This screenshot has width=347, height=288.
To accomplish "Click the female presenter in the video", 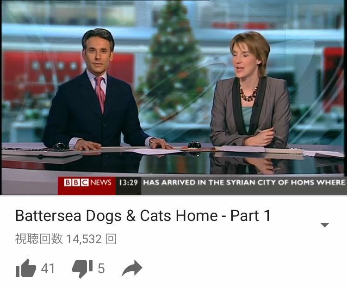I will [x=250, y=91].
